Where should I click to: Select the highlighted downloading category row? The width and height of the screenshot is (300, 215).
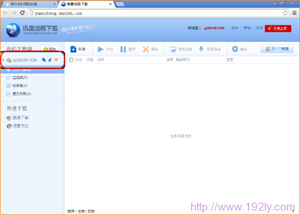click(x=32, y=70)
